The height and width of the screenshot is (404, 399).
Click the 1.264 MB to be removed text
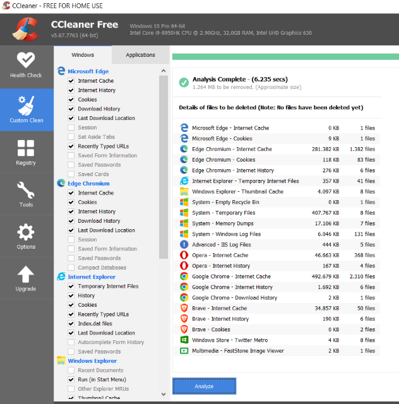(x=247, y=87)
